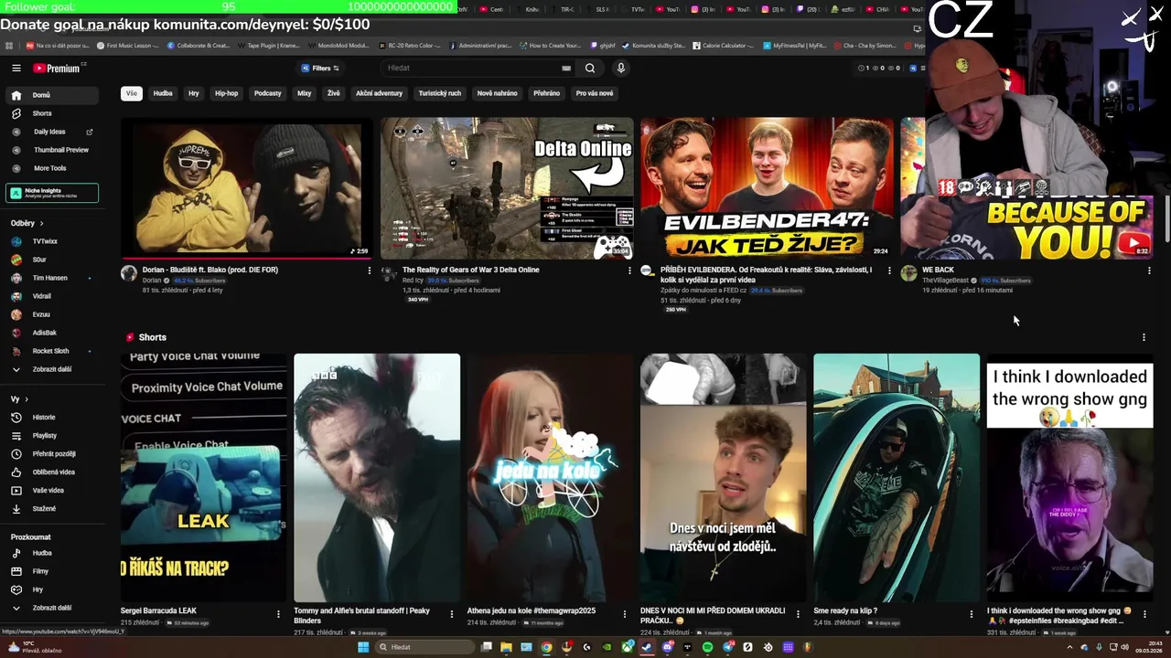This screenshot has width=1171, height=658.
Task: Select the Nově nahráno chip
Action: coord(497,93)
